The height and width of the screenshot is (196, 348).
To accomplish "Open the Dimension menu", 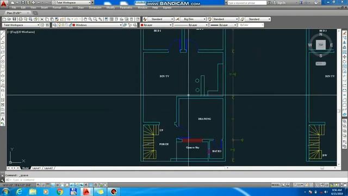I will 95,8.
